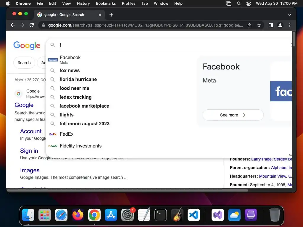
Task: Open the Chrome three-dot menu
Action: click(290, 25)
